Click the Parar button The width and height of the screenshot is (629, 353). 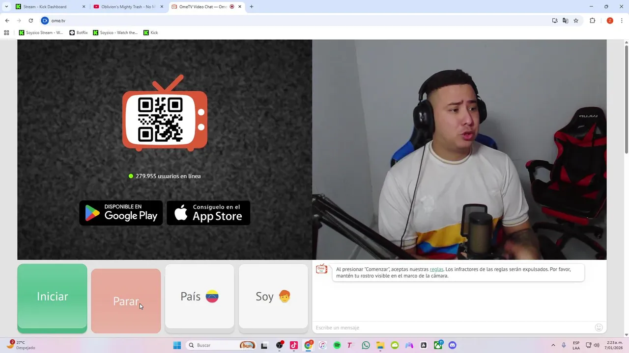[126, 301]
